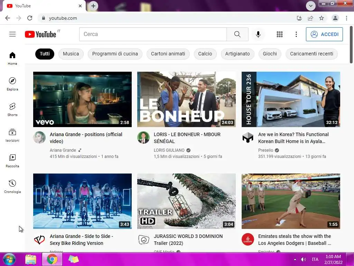Click the Emirates channel avatar

(248, 239)
